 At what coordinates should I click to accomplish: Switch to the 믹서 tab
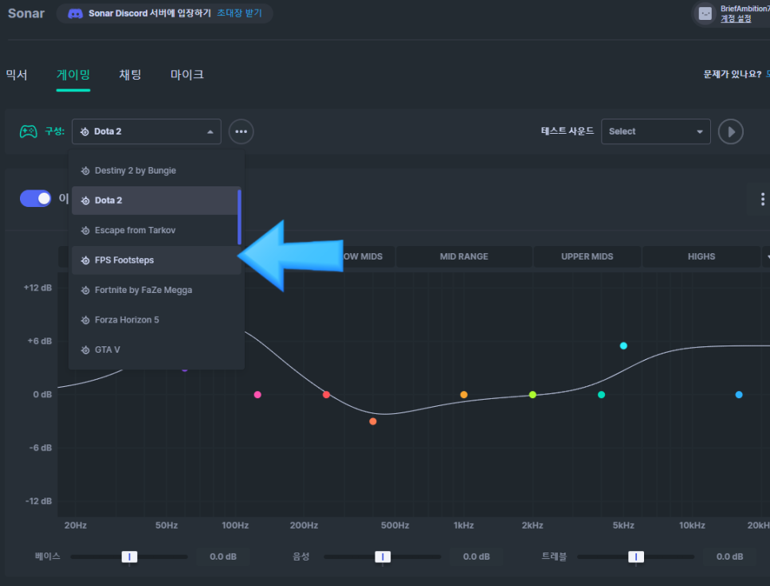[17, 75]
